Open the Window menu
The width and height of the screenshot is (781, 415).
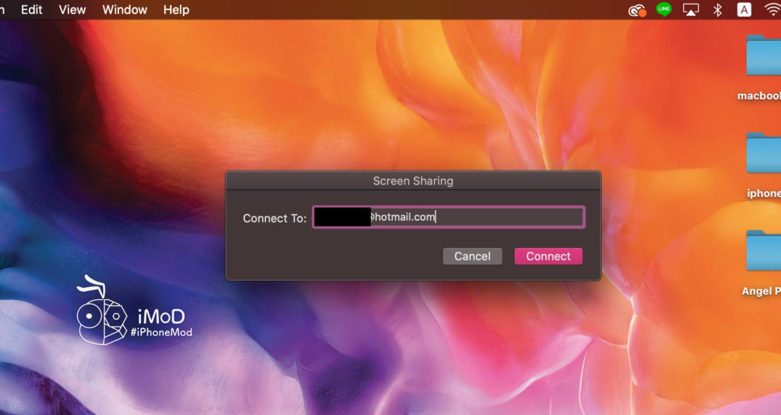[124, 9]
